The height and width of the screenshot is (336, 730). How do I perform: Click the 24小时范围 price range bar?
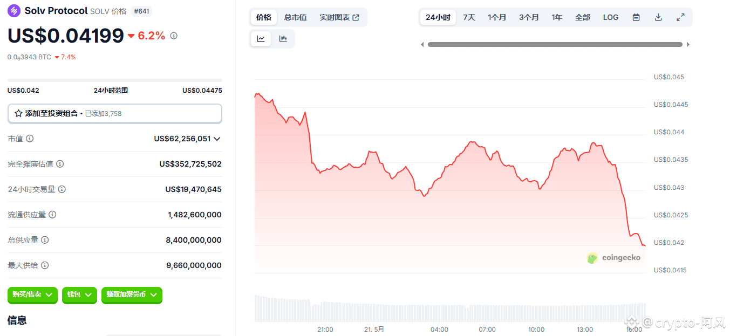pyautogui.click(x=115, y=80)
